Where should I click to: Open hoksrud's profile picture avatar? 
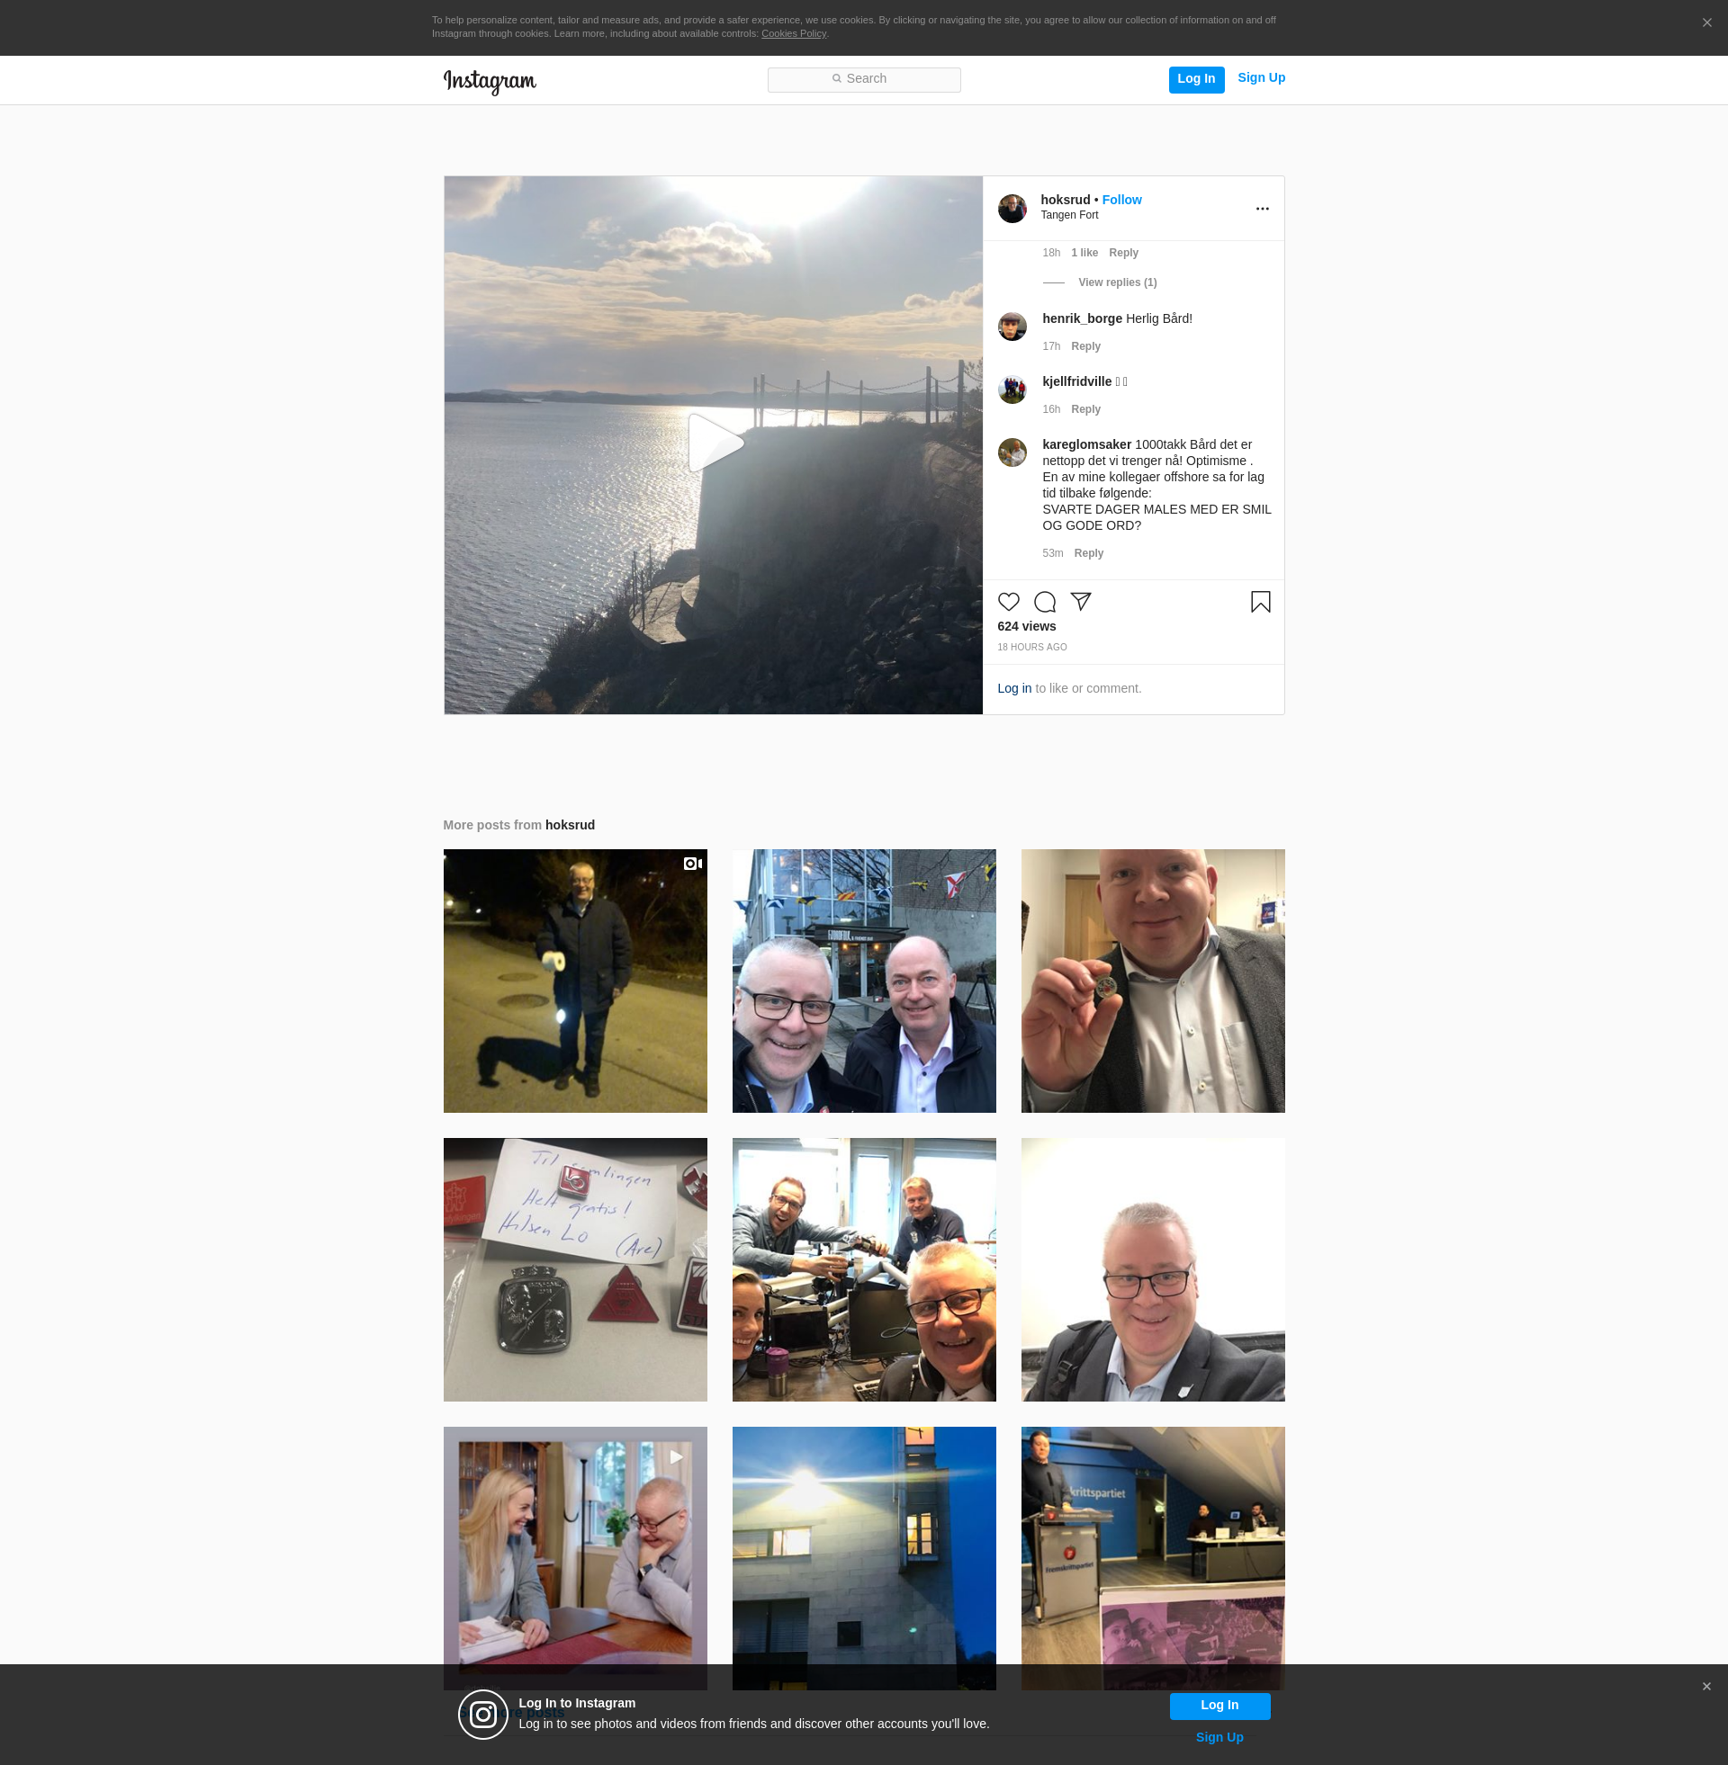(1012, 209)
